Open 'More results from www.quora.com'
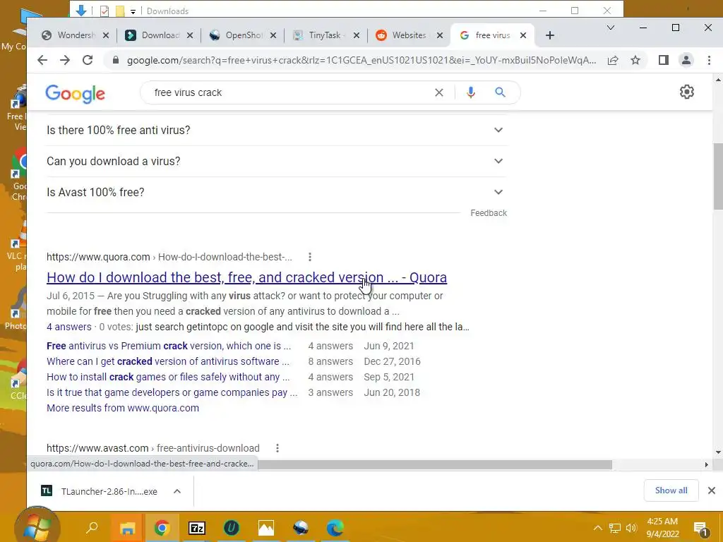 (123, 409)
